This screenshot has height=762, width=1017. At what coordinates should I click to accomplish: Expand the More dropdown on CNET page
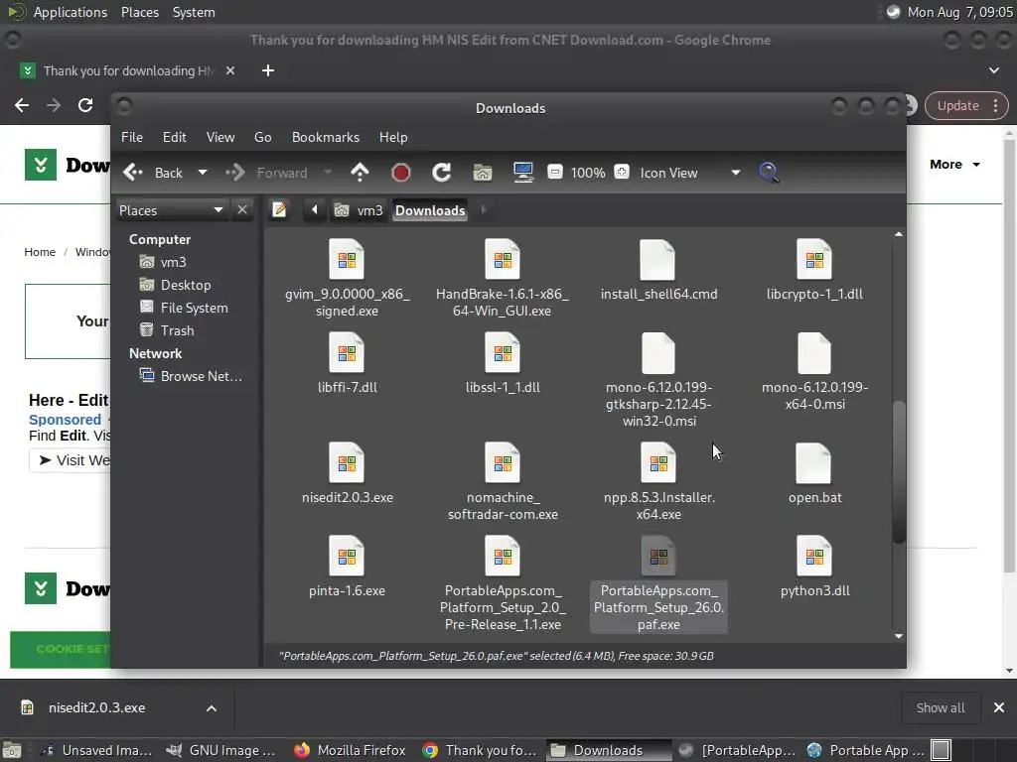[x=954, y=165]
